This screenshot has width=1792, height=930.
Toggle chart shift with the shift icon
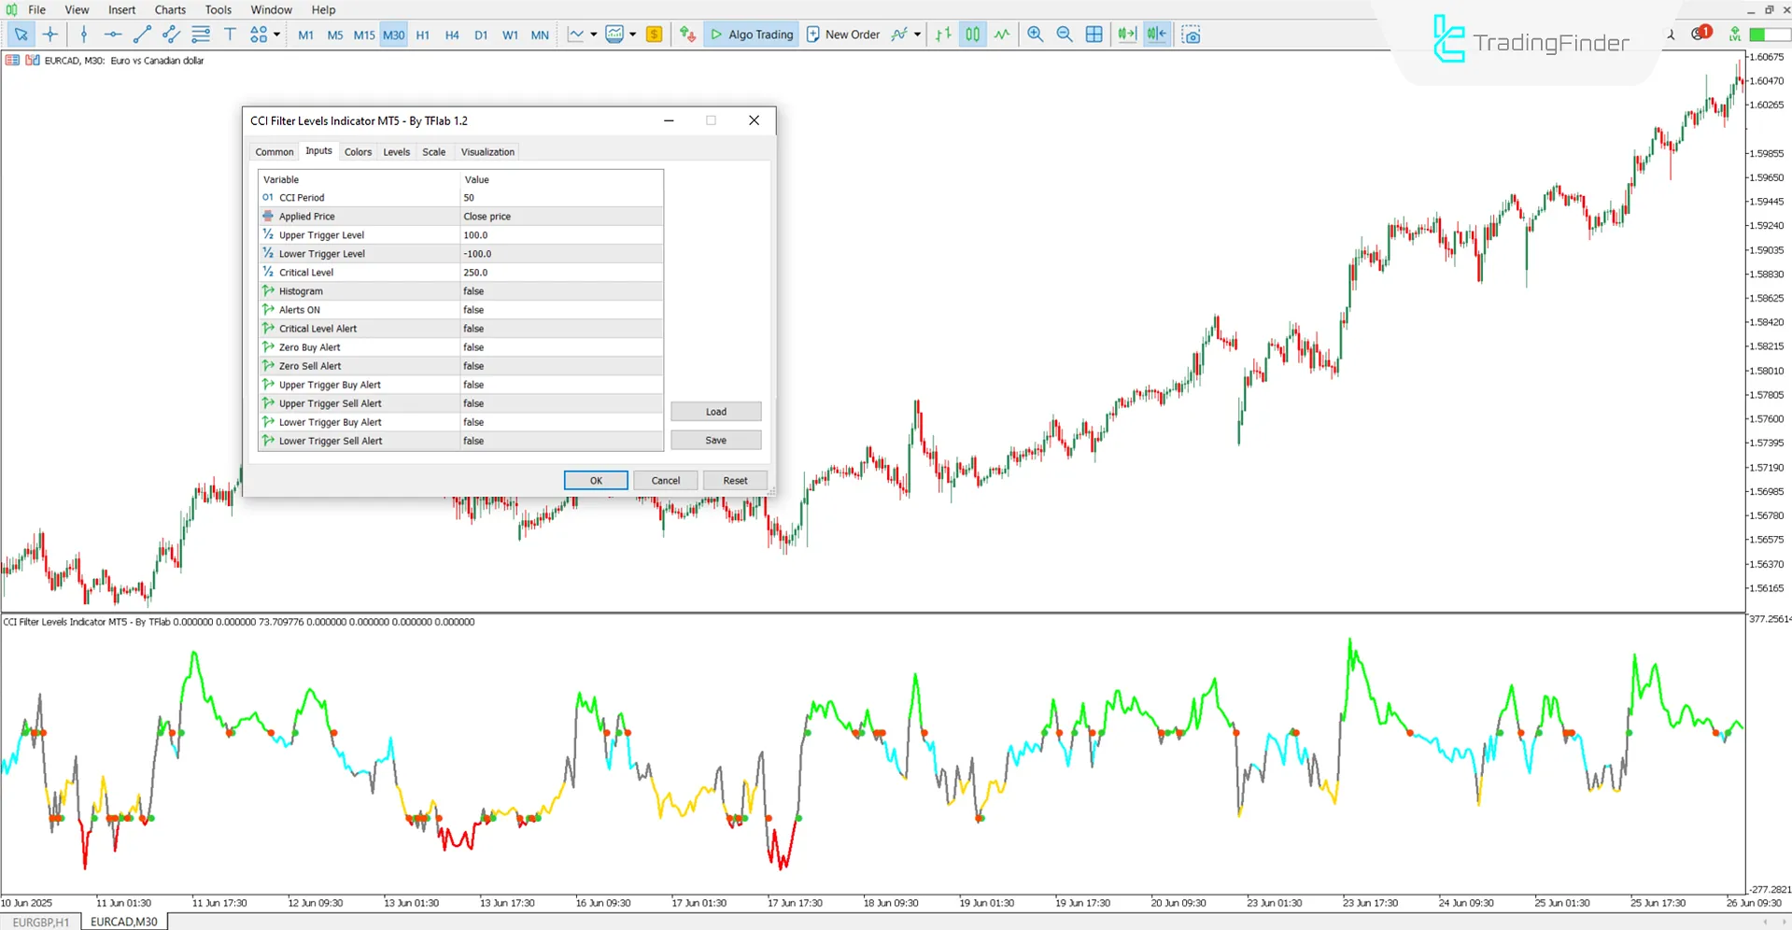click(1156, 35)
